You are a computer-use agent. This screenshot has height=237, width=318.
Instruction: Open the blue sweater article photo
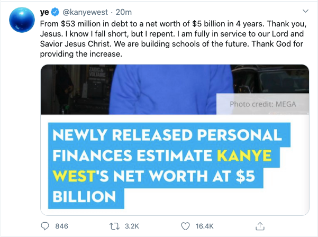(x=175, y=89)
